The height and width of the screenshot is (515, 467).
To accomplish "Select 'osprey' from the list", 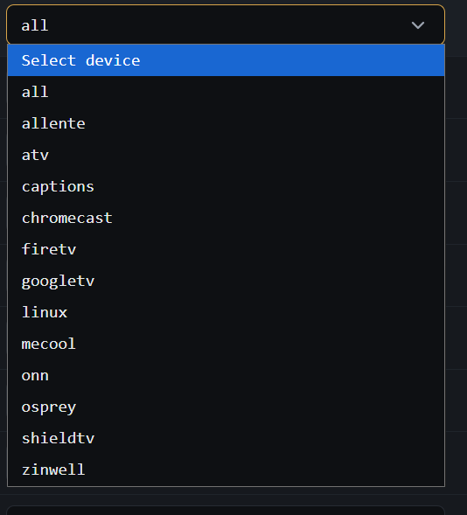I will (x=226, y=407).
